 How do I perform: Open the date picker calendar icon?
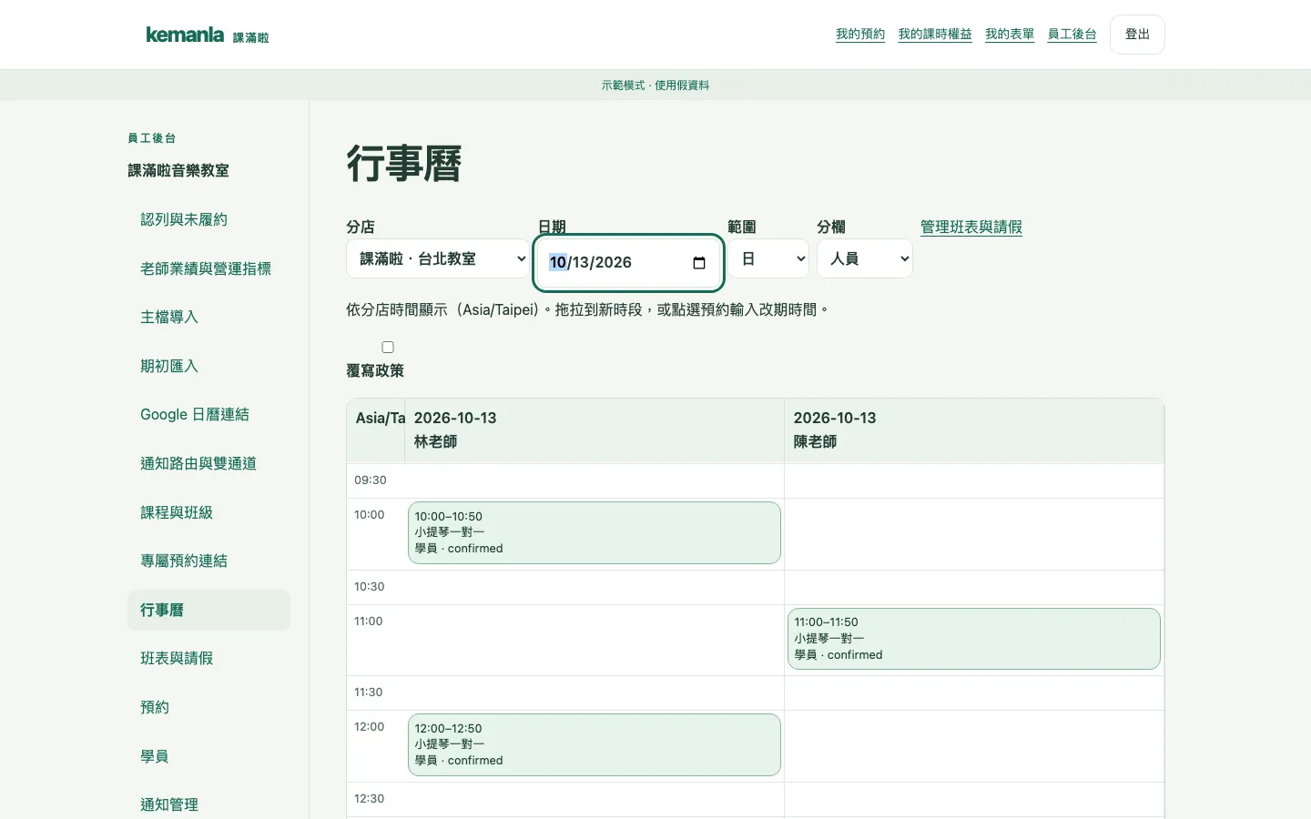(x=699, y=263)
